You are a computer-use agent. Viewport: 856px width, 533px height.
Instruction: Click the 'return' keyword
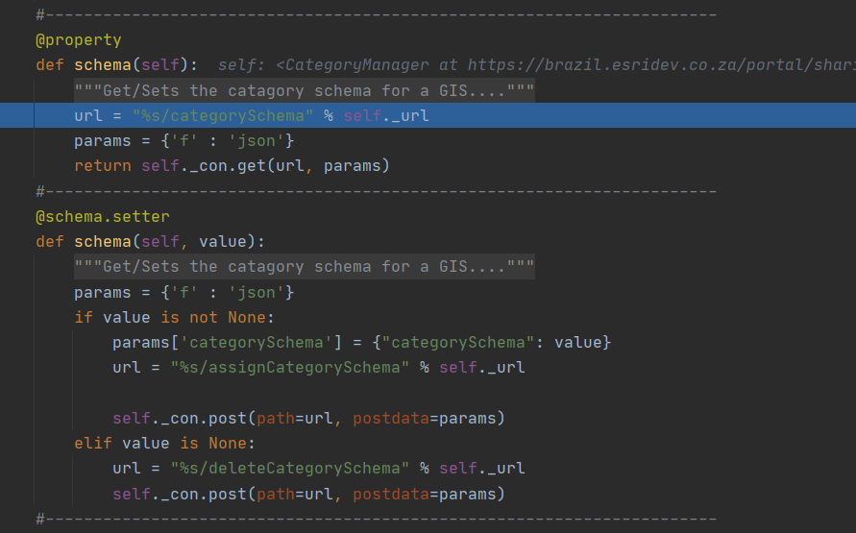103,166
